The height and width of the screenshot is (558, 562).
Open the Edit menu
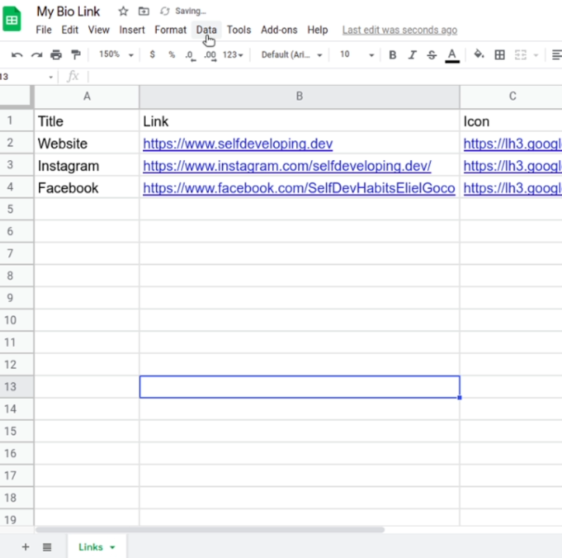point(69,30)
